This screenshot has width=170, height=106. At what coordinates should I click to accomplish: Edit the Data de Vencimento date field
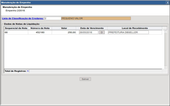[88, 32]
